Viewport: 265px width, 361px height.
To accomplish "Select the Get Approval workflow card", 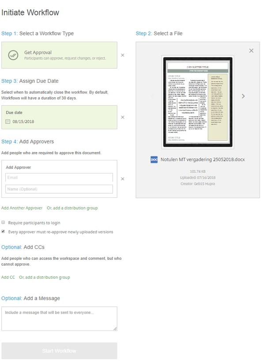I will [x=59, y=55].
